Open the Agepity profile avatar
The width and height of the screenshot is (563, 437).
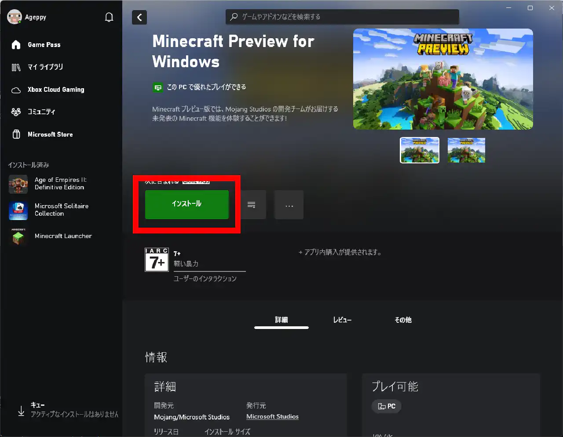15,17
